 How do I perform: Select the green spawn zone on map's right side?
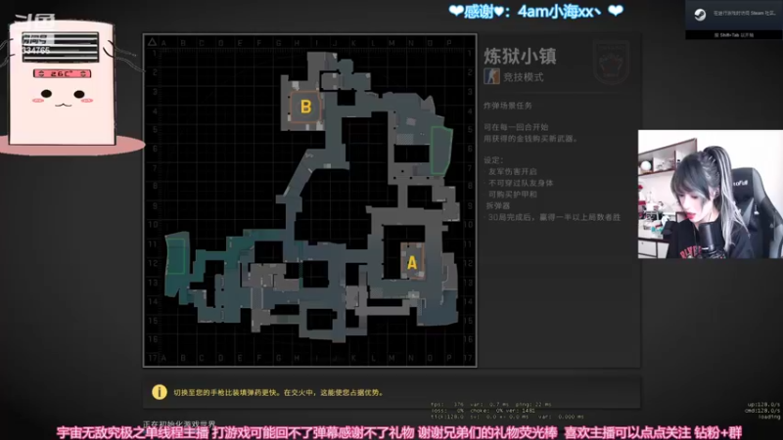pyautogui.click(x=441, y=151)
